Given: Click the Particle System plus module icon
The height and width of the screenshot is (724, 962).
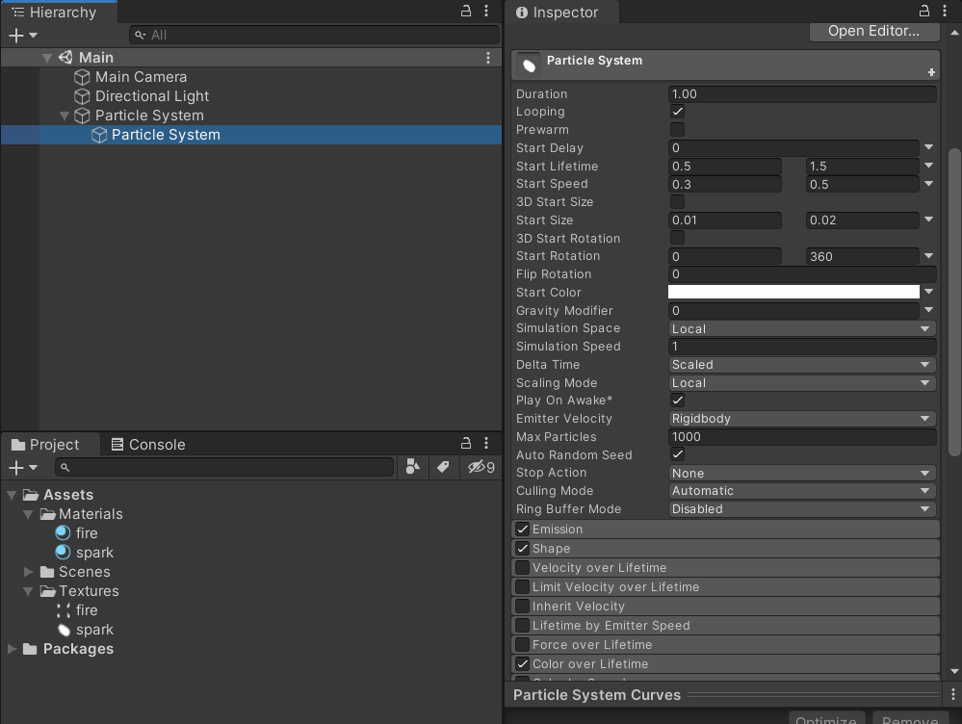Looking at the screenshot, I should 931,72.
